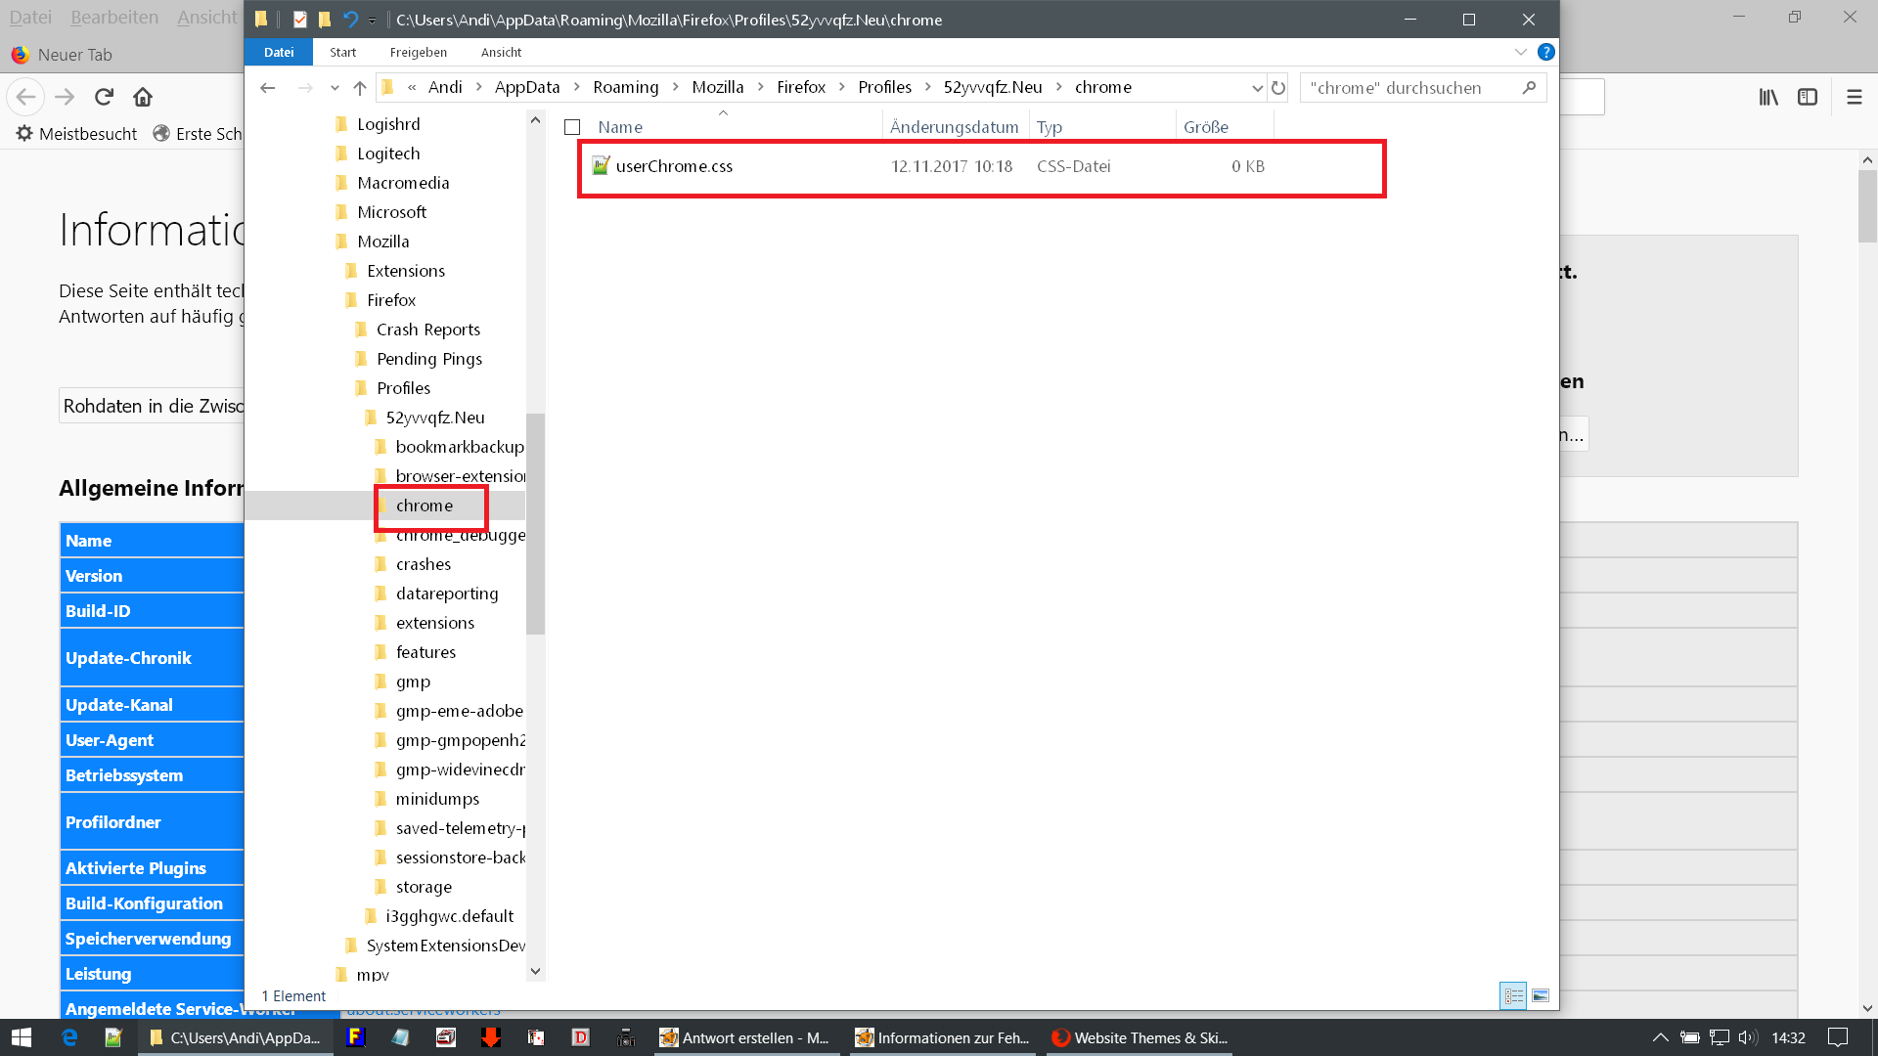Open Explorer help question mark icon
This screenshot has width=1878, height=1056.
coord(1545,52)
